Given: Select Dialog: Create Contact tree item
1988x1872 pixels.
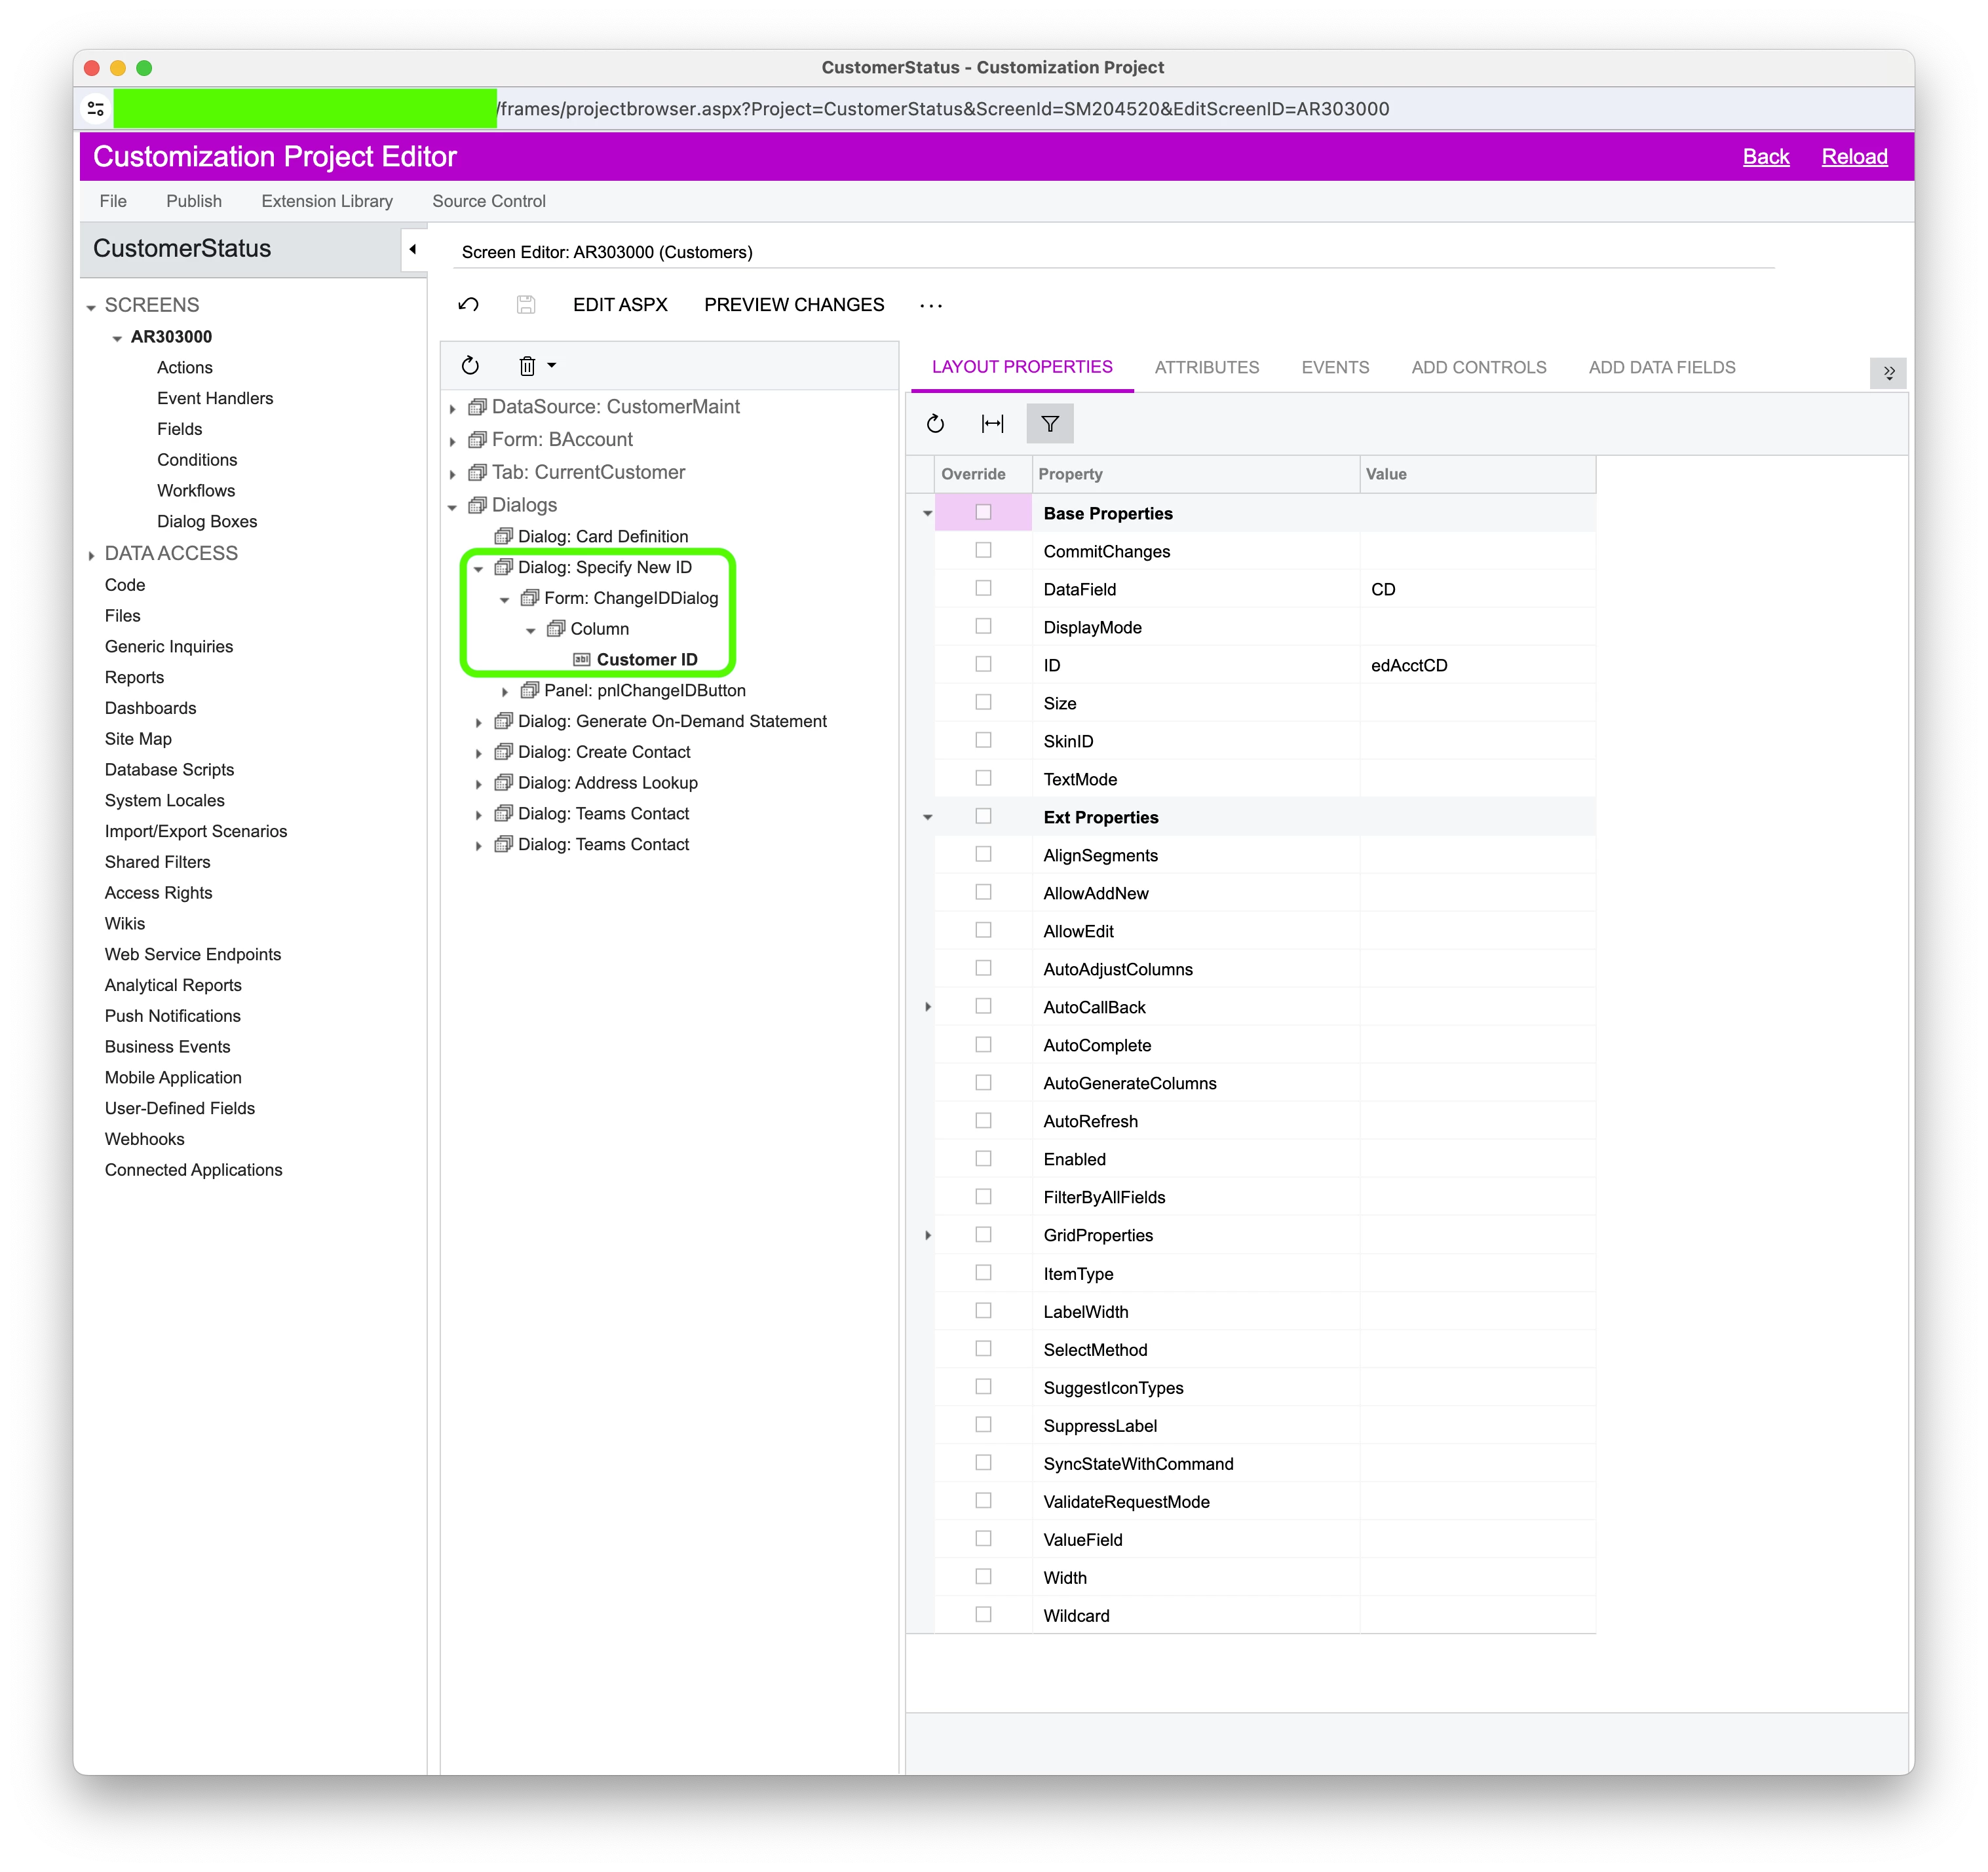Looking at the screenshot, I should [604, 751].
